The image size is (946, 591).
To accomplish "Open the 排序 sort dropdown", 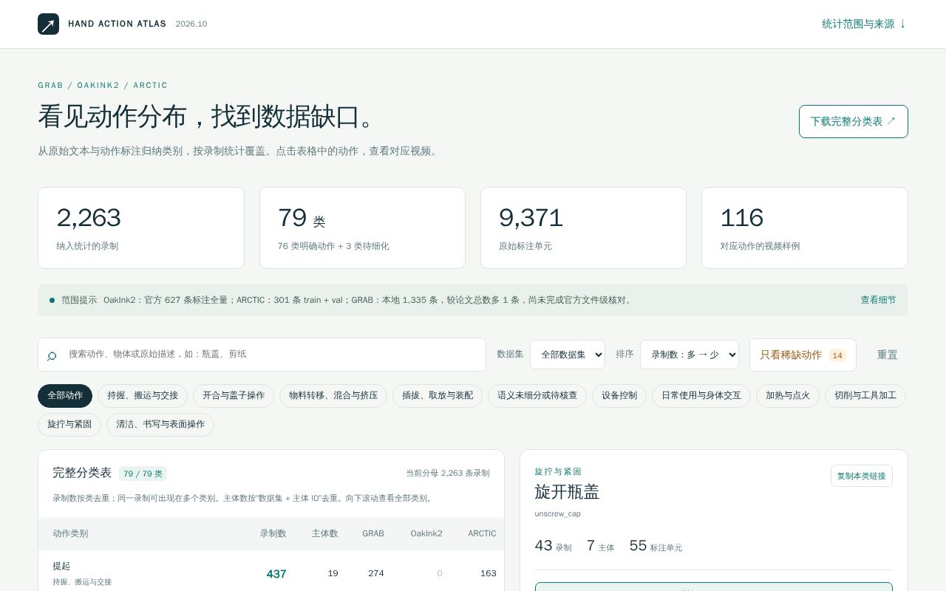I will [x=690, y=355].
